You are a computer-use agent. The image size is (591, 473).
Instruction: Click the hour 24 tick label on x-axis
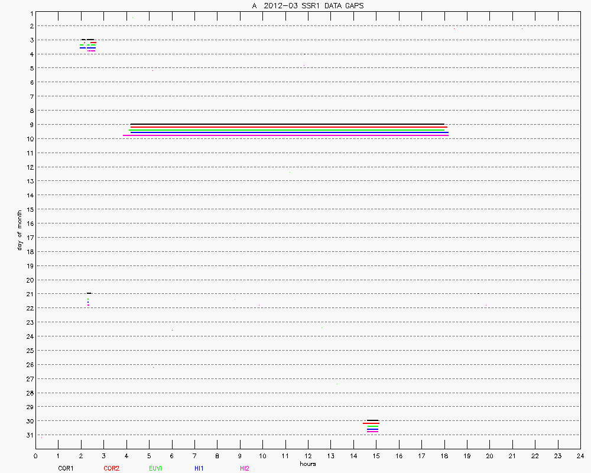580,456
